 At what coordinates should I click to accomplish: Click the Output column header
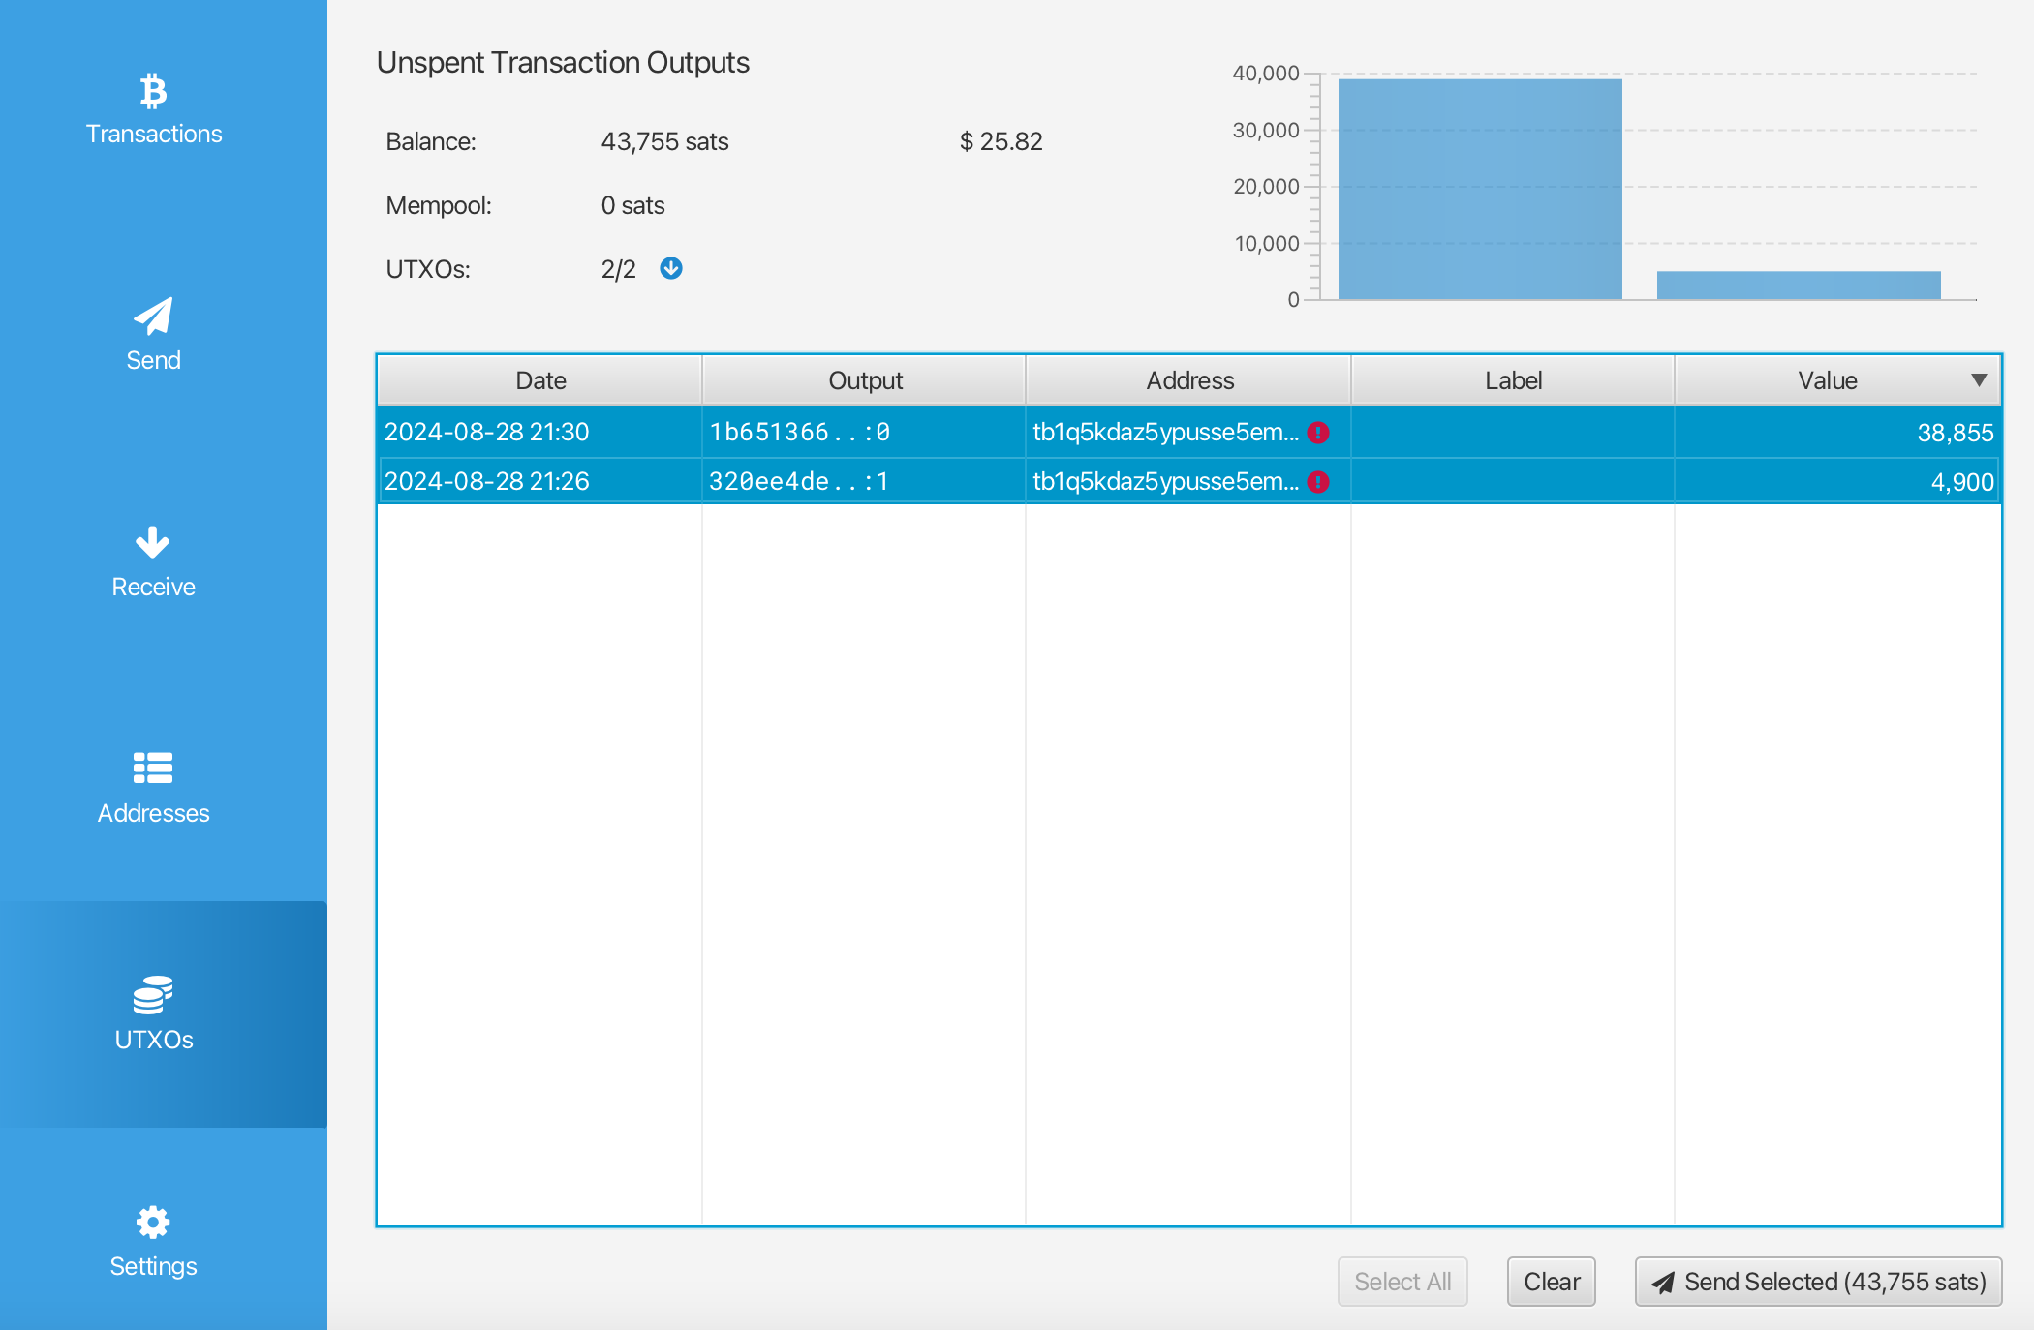click(865, 380)
